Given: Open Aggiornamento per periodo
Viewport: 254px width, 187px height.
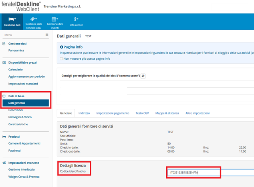Looking at the screenshot, I should click(x=26, y=76).
